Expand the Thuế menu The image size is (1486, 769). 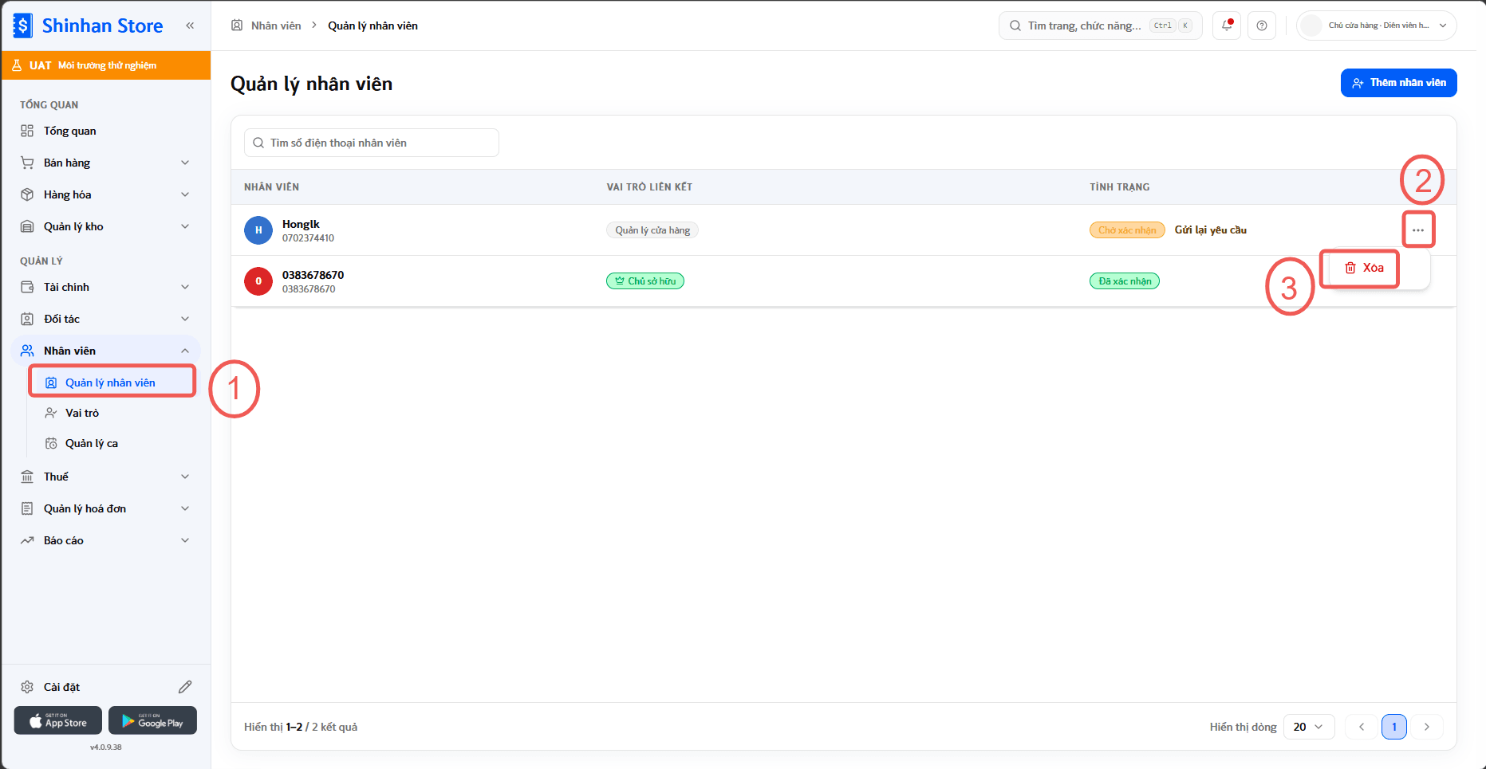click(x=105, y=477)
